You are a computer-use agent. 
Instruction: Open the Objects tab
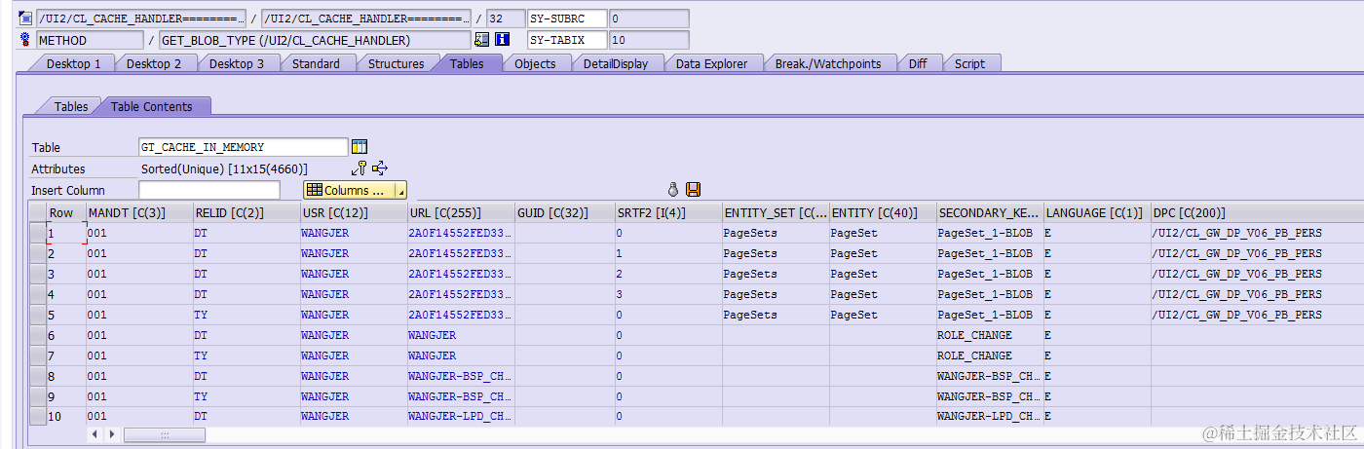pyautogui.click(x=535, y=63)
